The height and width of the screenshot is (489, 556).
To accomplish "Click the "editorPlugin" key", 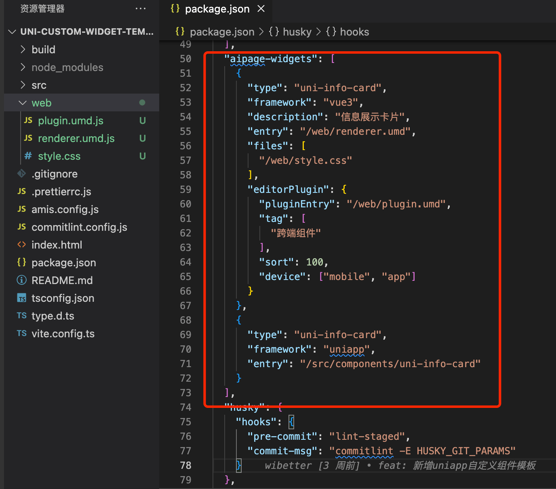I will tap(289, 190).
